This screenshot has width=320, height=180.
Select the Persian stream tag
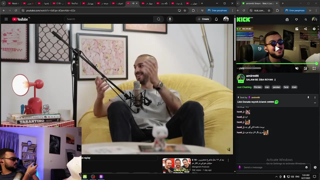click(258, 87)
